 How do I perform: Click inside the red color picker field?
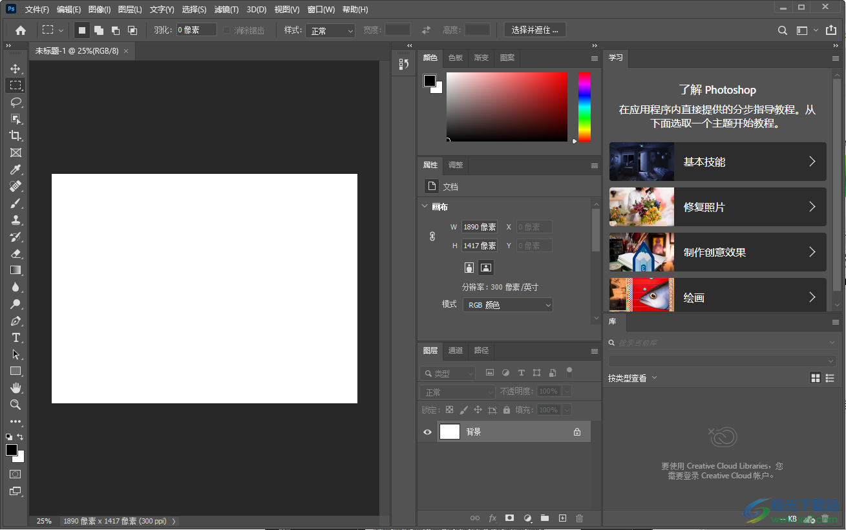(x=507, y=107)
